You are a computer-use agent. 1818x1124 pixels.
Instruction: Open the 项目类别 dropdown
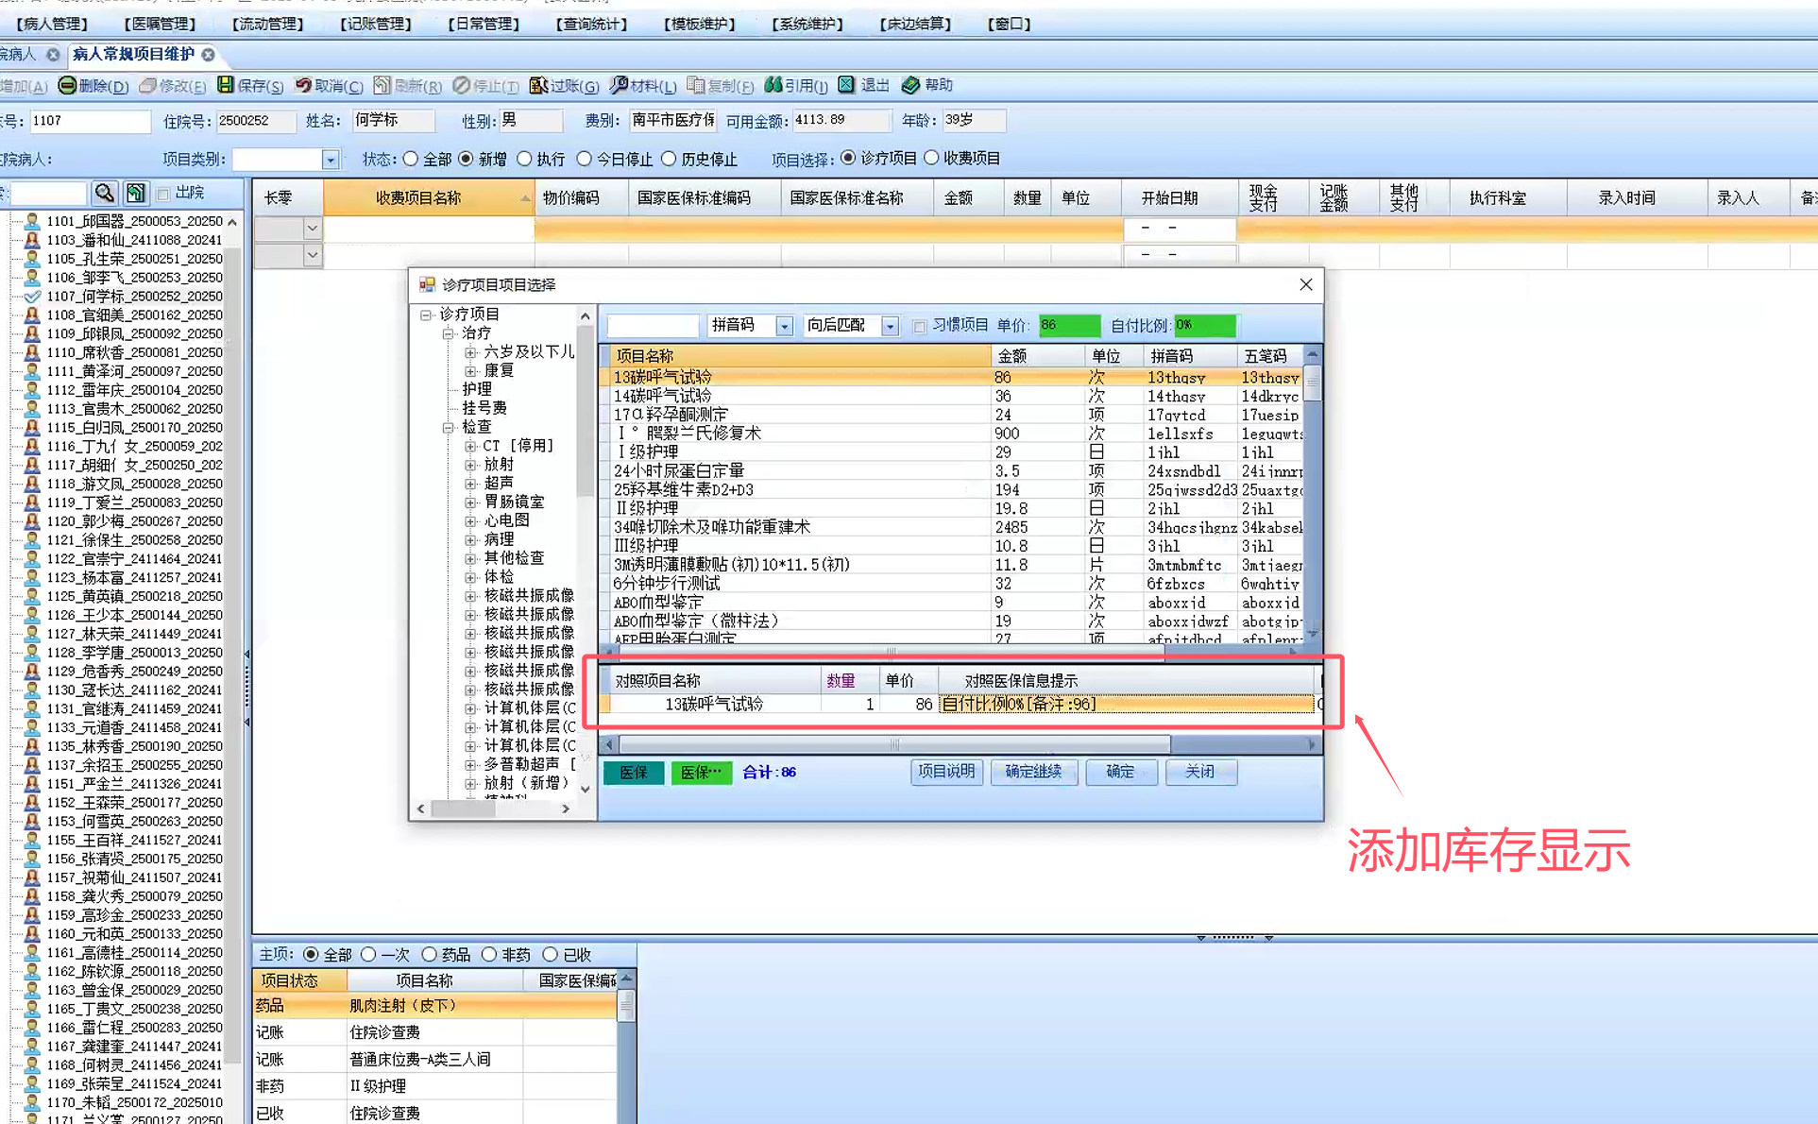(x=330, y=160)
